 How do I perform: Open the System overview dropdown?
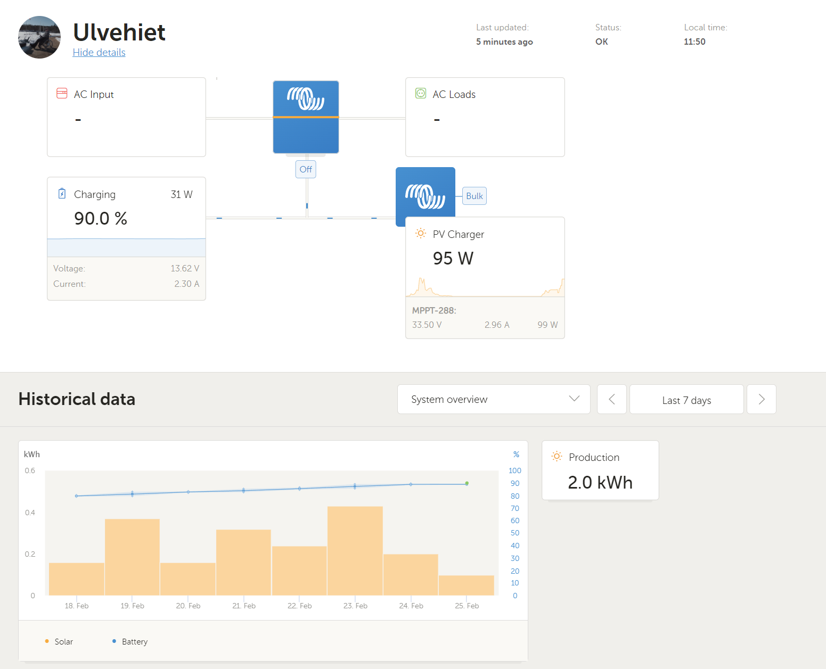pyautogui.click(x=494, y=399)
